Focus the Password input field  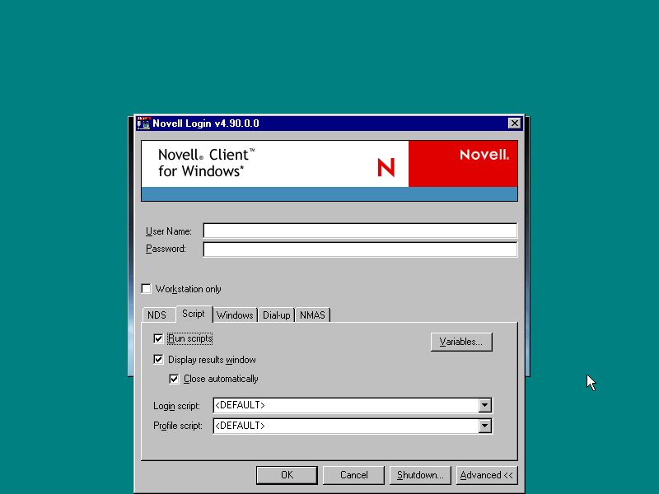pyautogui.click(x=360, y=249)
